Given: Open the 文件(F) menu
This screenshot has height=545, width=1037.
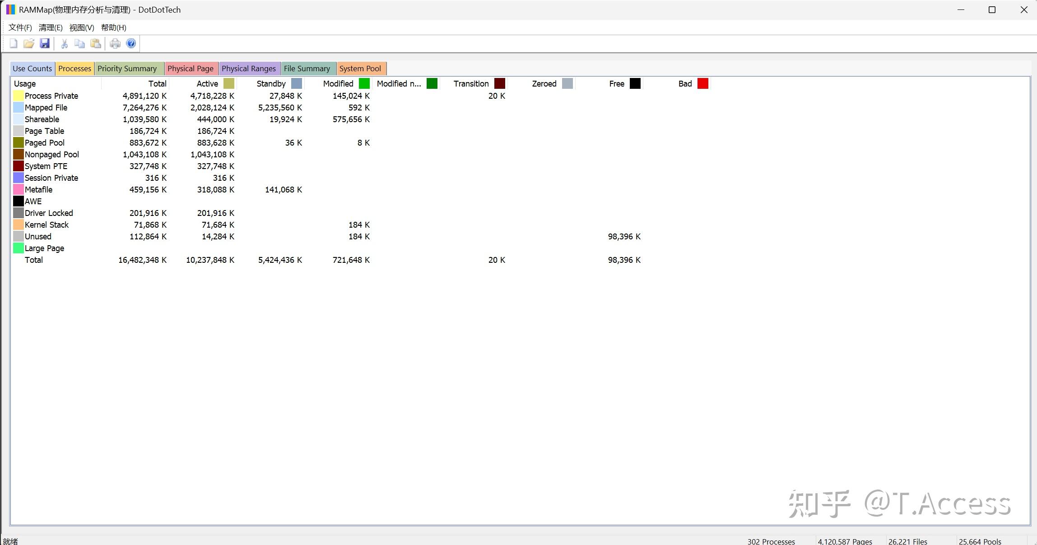Looking at the screenshot, I should pyautogui.click(x=20, y=27).
